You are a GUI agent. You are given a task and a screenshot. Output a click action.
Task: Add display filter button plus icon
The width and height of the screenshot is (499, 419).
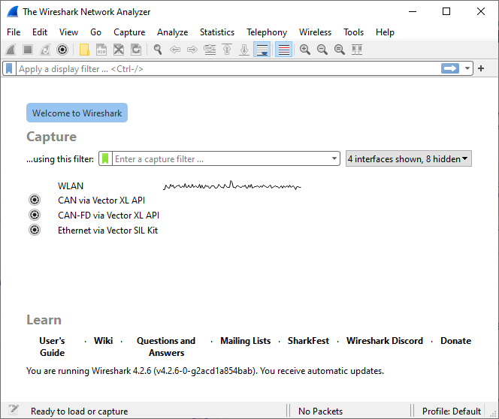pos(481,68)
